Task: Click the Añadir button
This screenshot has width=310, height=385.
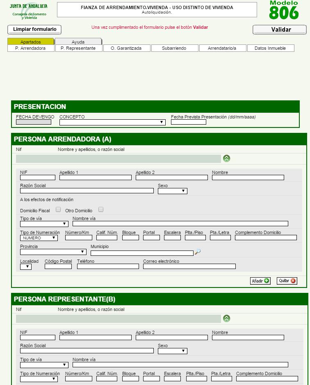Action: coord(260,281)
